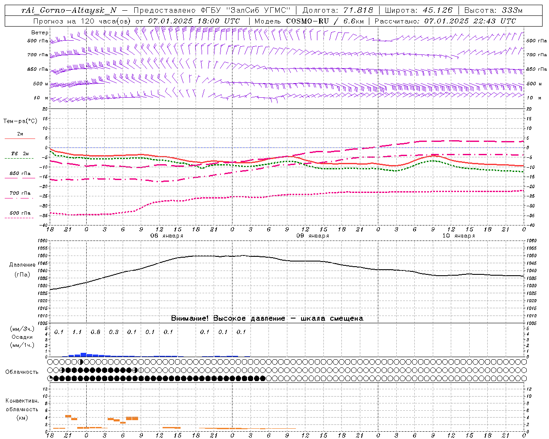Select the Высота: 333м field
This screenshot has width=549, height=439.
click(493, 10)
